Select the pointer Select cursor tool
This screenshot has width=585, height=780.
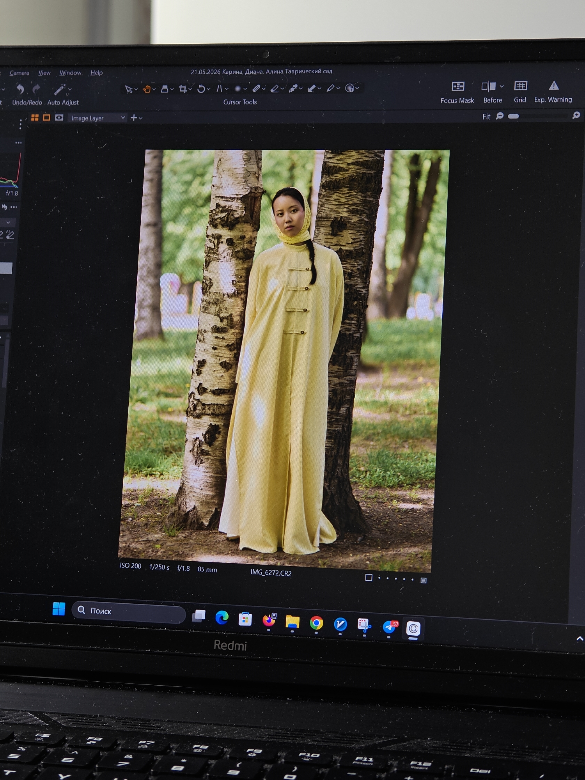point(128,89)
